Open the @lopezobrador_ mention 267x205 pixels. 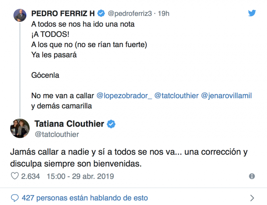point(124,96)
